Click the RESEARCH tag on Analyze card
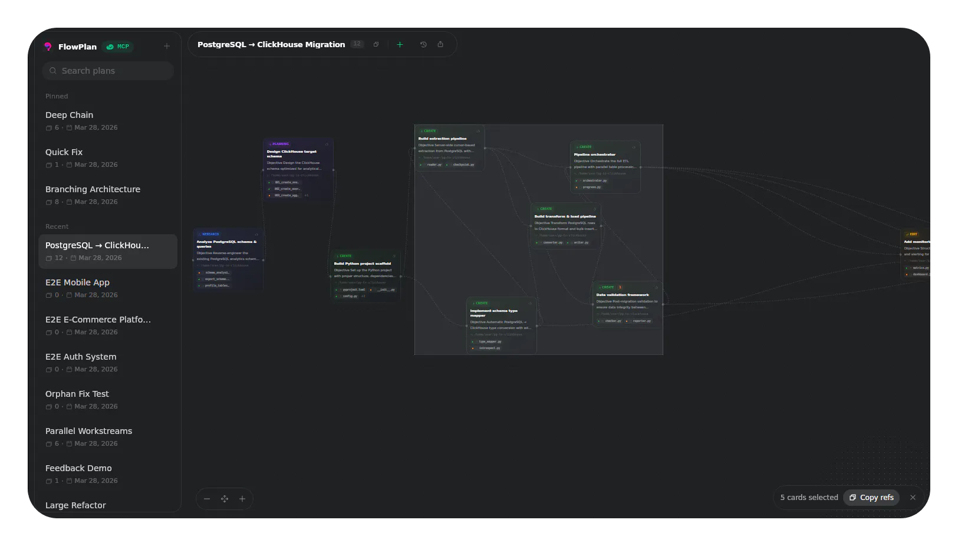The height and width of the screenshot is (546, 958). [x=209, y=234]
